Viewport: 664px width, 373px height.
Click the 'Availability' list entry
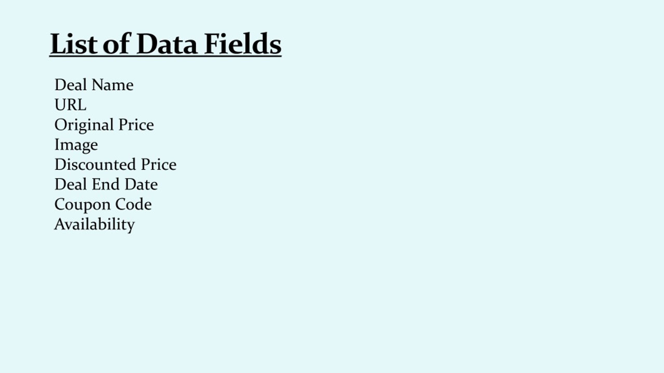(x=94, y=224)
